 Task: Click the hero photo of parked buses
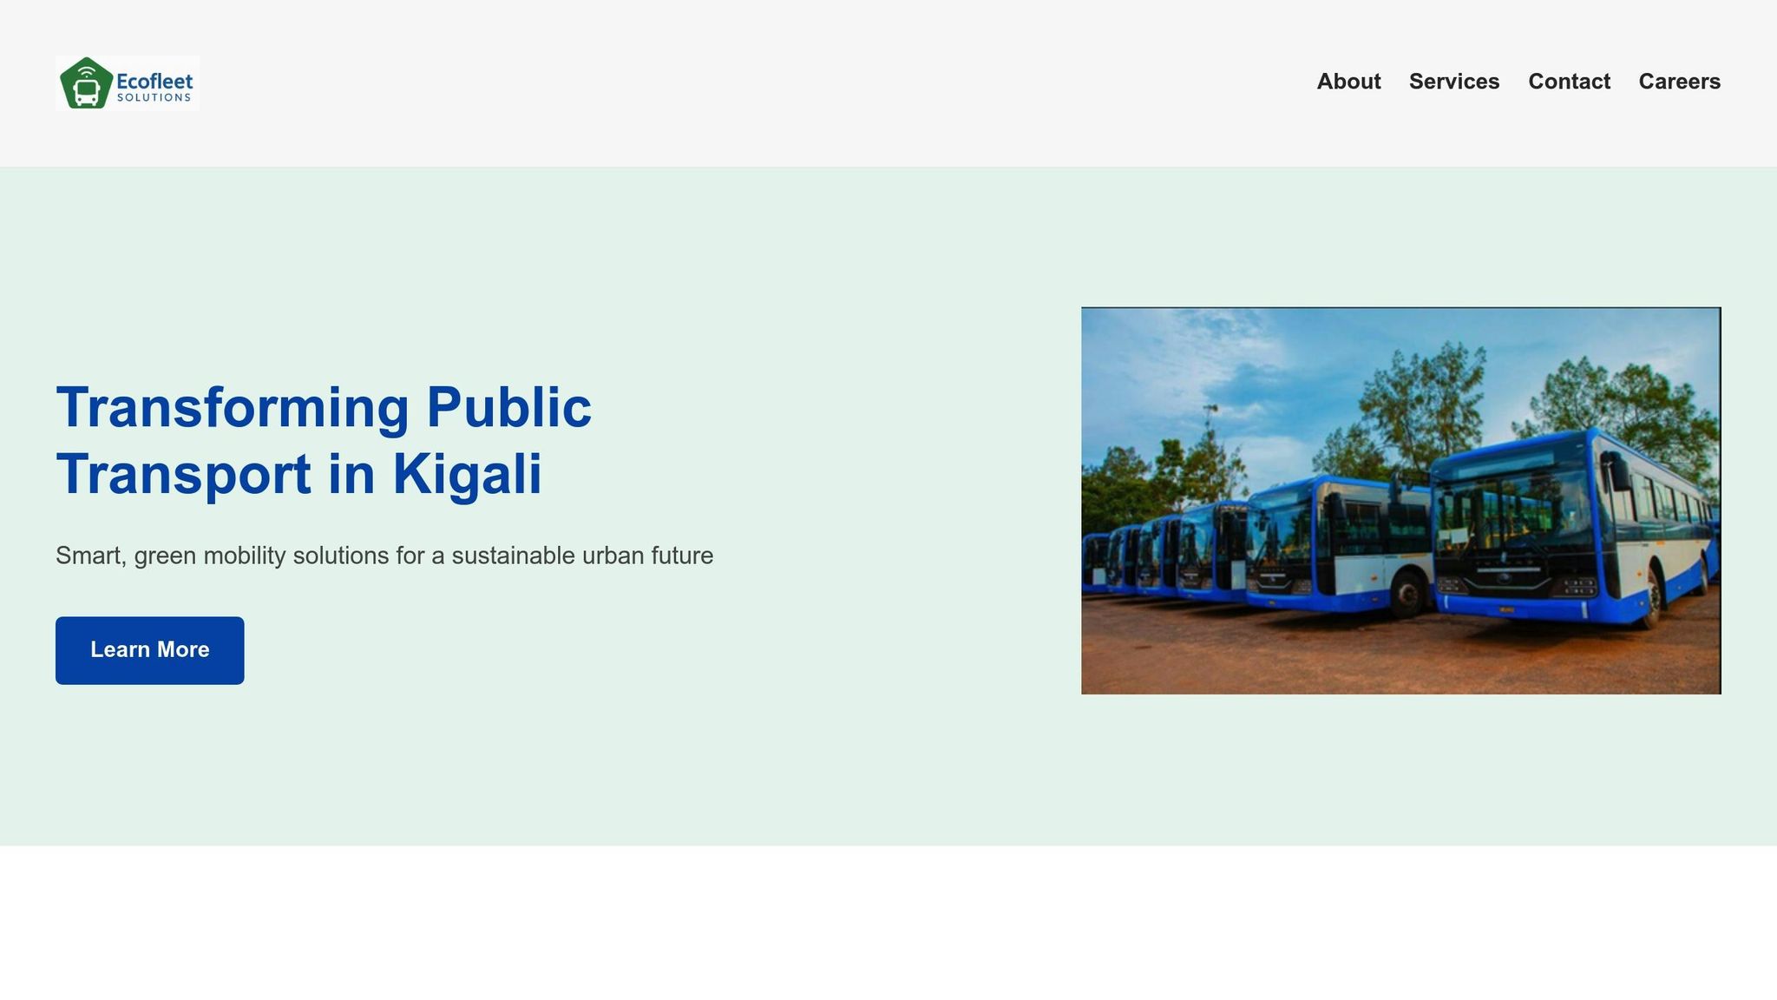click(1400, 500)
